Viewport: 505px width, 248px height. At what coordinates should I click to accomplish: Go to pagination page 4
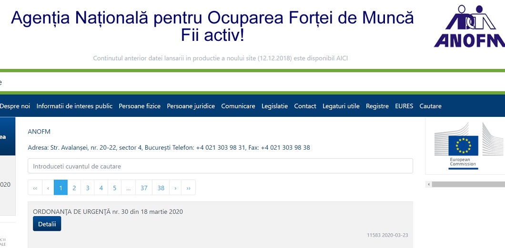101,188
